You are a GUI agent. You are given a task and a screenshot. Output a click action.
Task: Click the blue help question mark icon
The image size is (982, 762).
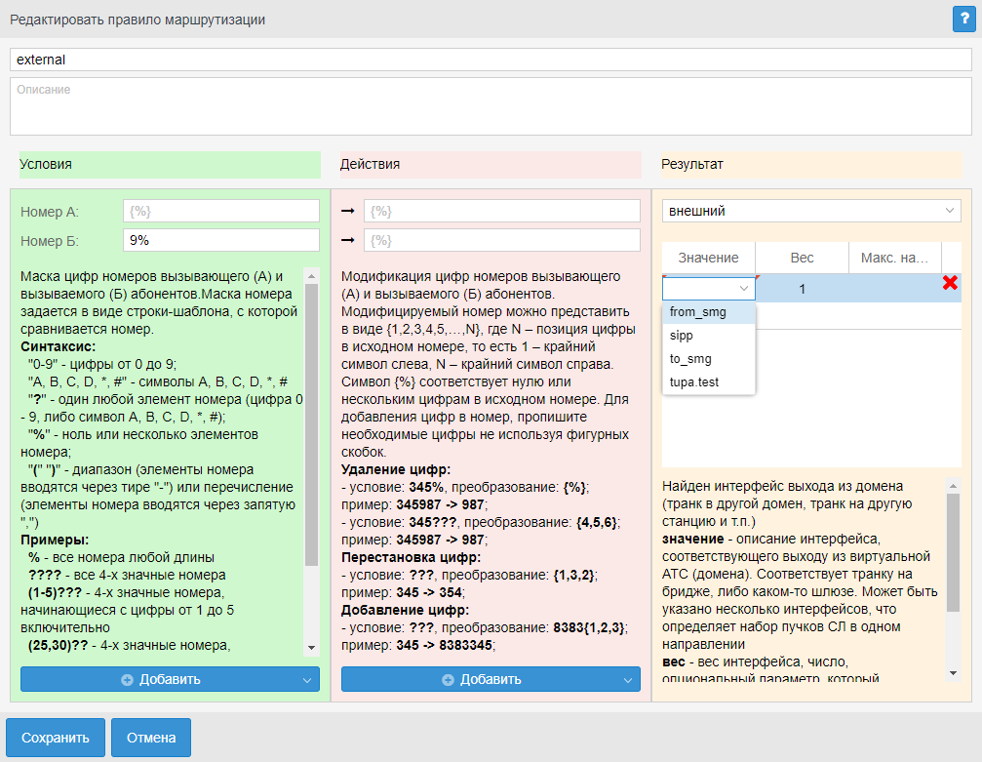pos(964,19)
